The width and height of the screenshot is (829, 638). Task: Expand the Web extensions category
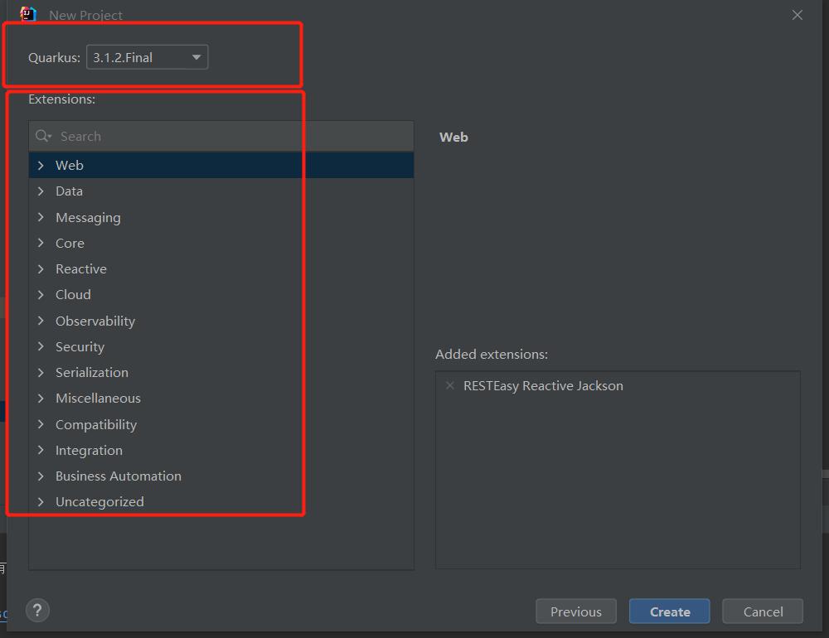coord(41,166)
